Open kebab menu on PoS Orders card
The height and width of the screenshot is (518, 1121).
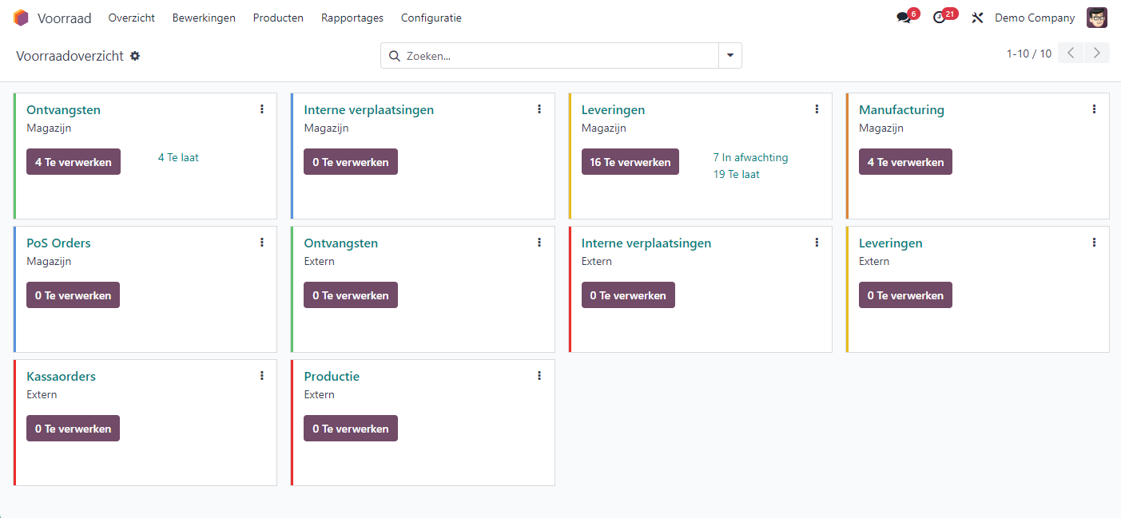(x=262, y=243)
